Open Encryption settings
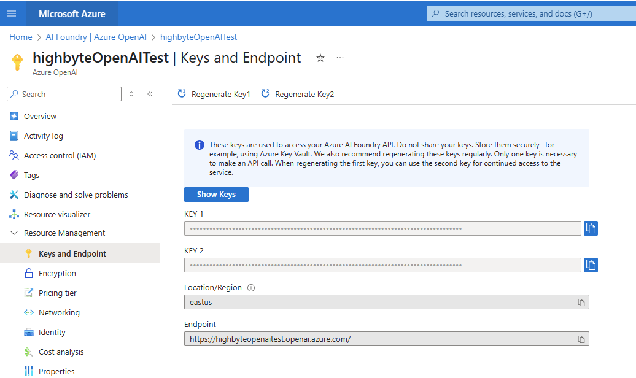The height and width of the screenshot is (378, 636). pyautogui.click(x=56, y=273)
